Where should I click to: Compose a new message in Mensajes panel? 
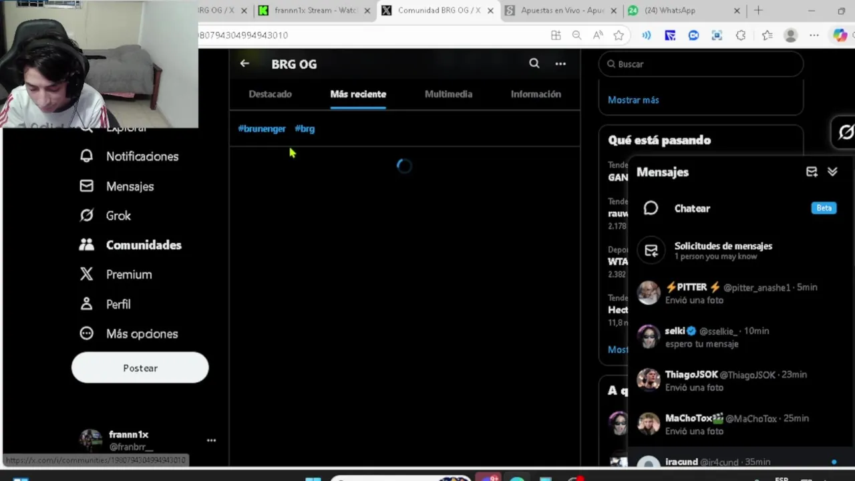tap(812, 172)
